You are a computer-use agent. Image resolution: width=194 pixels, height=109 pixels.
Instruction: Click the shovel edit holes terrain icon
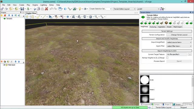(x=162, y=23)
